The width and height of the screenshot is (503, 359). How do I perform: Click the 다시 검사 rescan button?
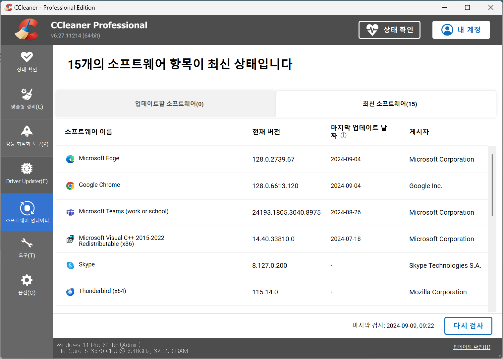tap(468, 326)
